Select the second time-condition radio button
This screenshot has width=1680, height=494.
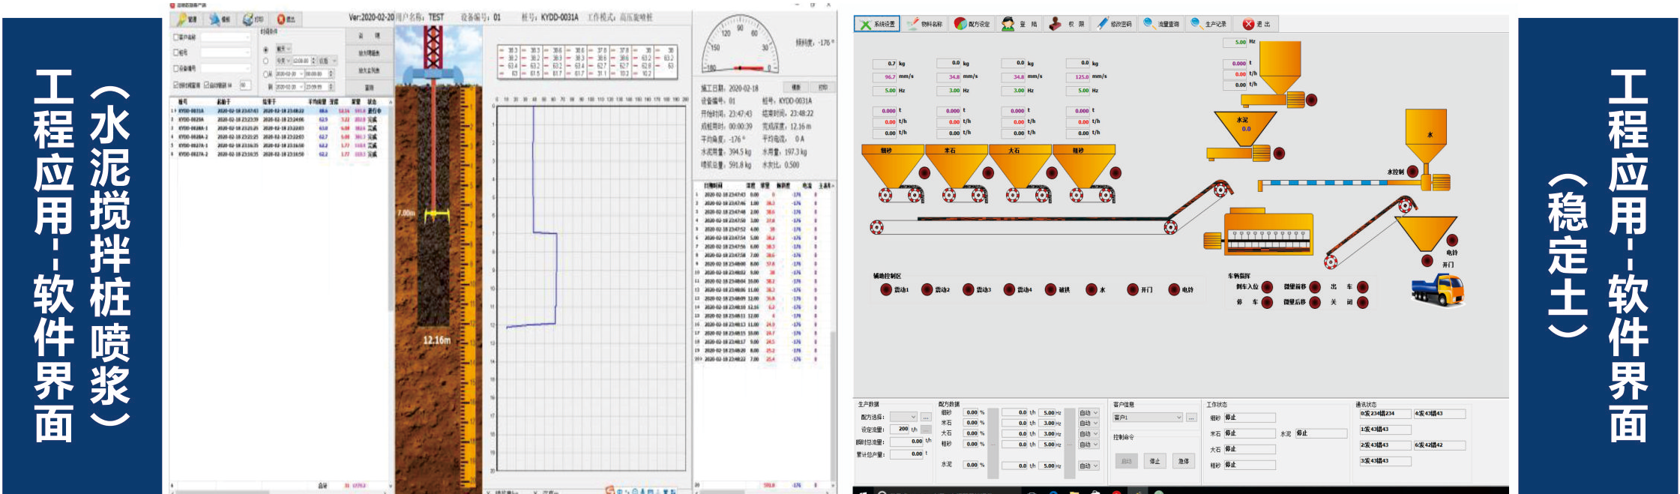pyautogui.click(x=265, y=61)
